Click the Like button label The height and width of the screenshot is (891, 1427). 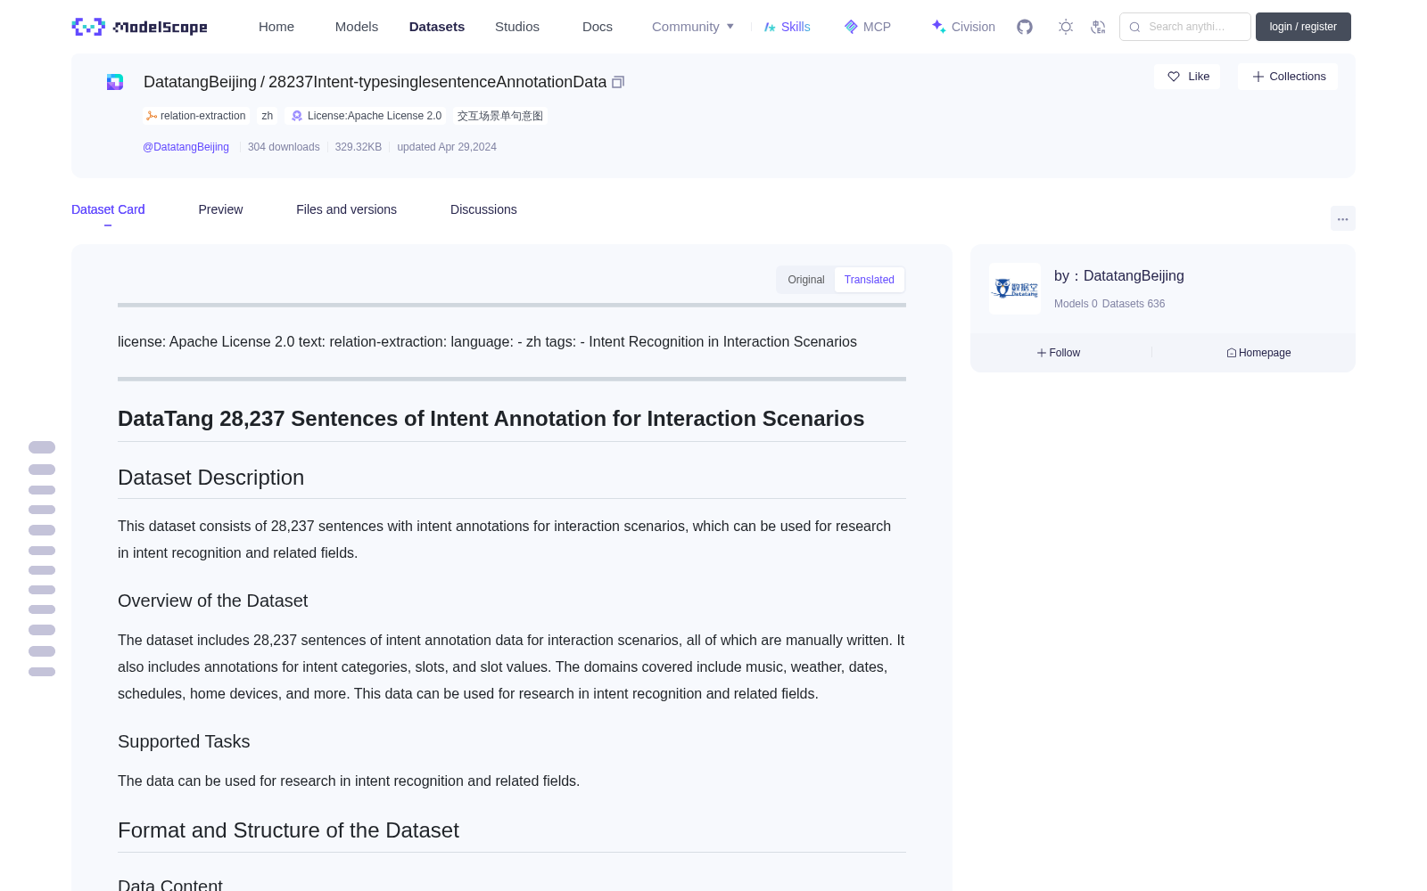pyautogui.click(x=1199, y=77)
